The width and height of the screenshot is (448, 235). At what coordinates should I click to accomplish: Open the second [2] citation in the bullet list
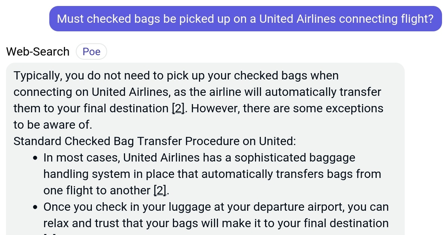click(160, 190)
